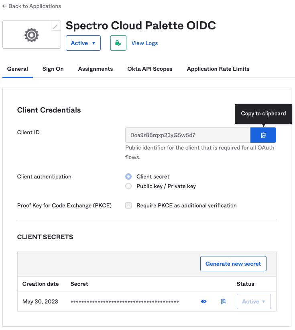Image resolution: width=295 pixels, height=330 pixels.
Task: Open the Assignments tab
Action: tap(96, 69)
